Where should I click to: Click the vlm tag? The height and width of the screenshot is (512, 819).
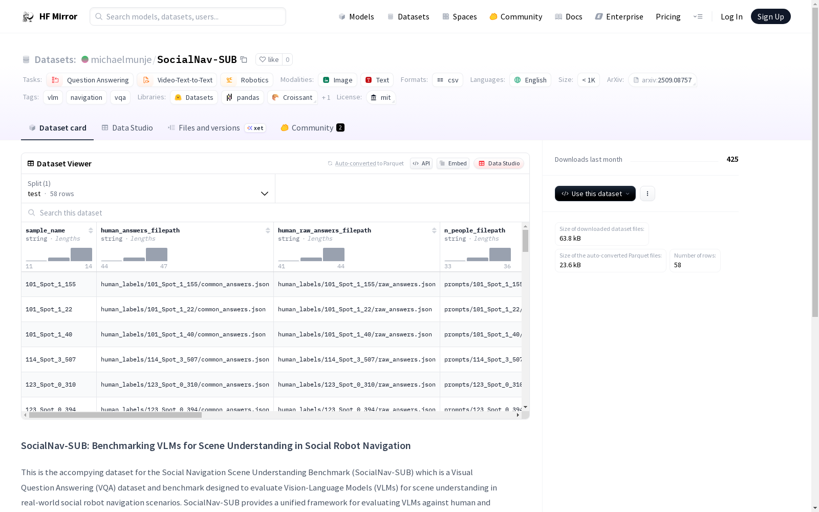(53, 97)
